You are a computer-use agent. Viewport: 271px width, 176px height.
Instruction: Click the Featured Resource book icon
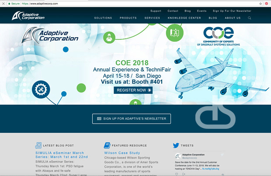click(x=107, y=145)
